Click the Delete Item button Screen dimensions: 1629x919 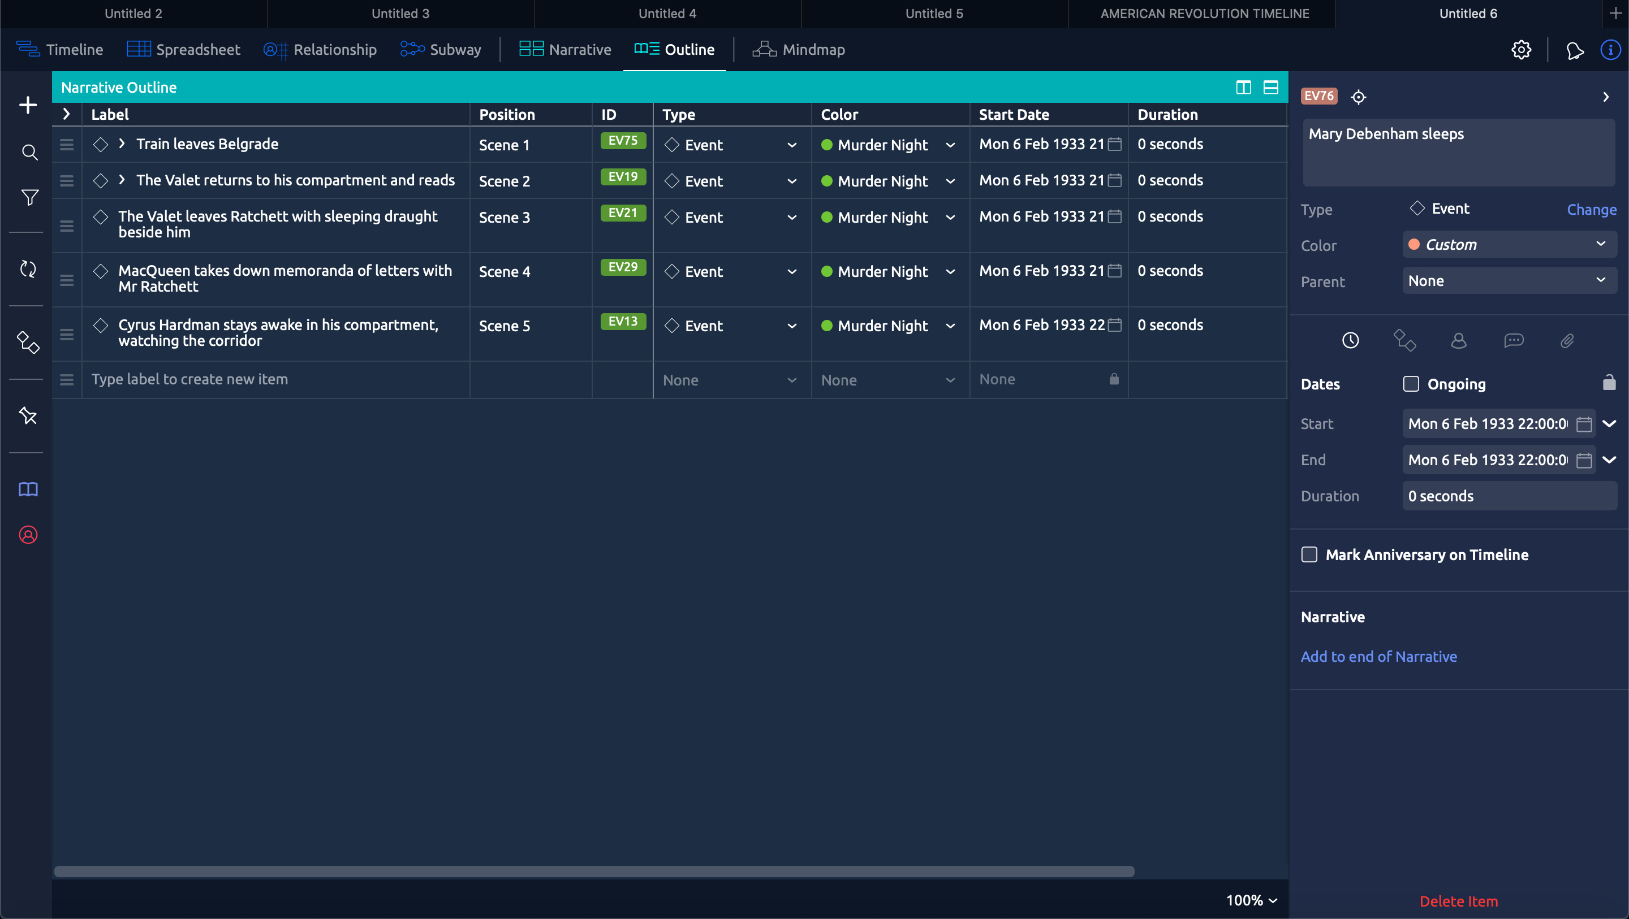click(x=1458, y=901)
